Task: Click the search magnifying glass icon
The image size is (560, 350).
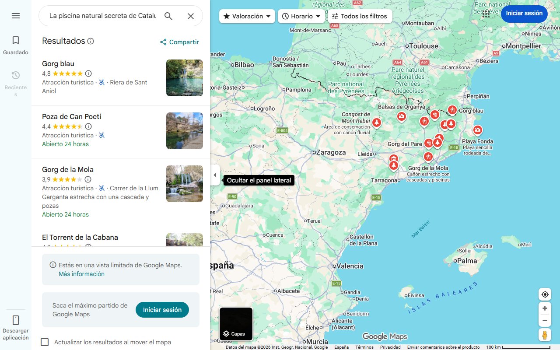Action: pyautogui.click(x=168, y=16)
